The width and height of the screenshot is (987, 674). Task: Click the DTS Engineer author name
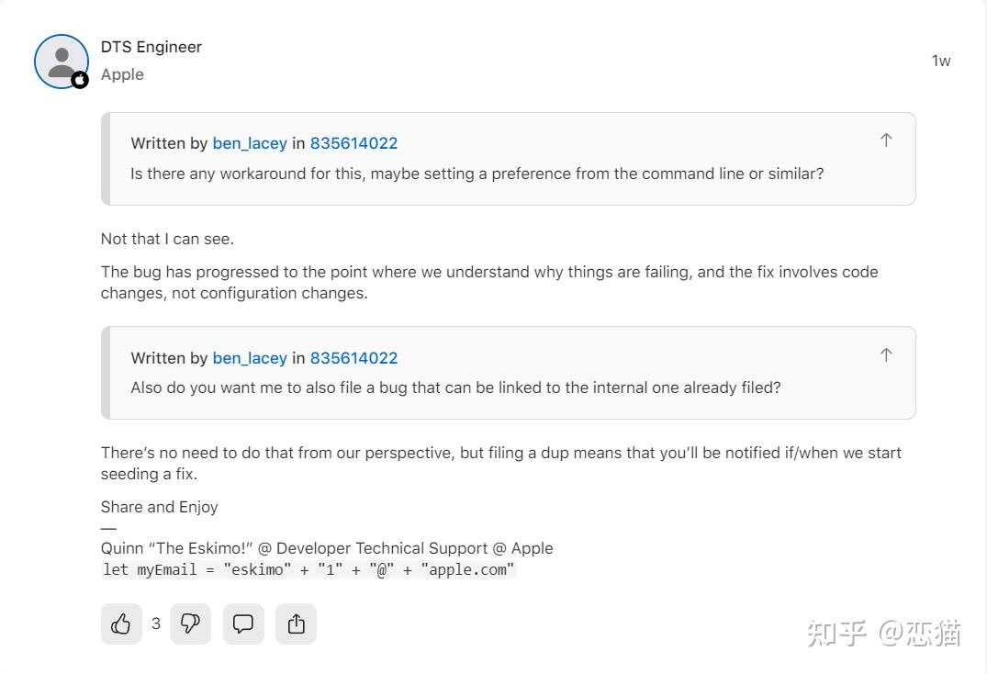coord(151,47)
